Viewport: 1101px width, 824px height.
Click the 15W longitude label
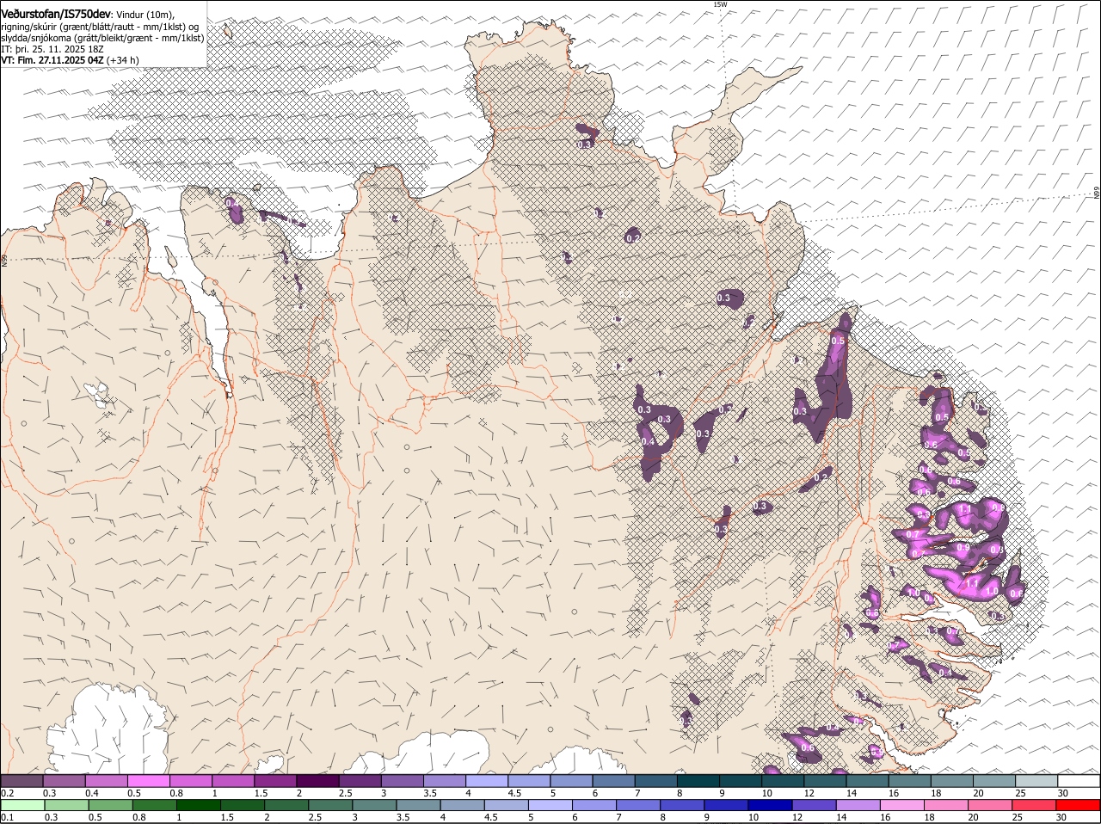tap(720, 4)
